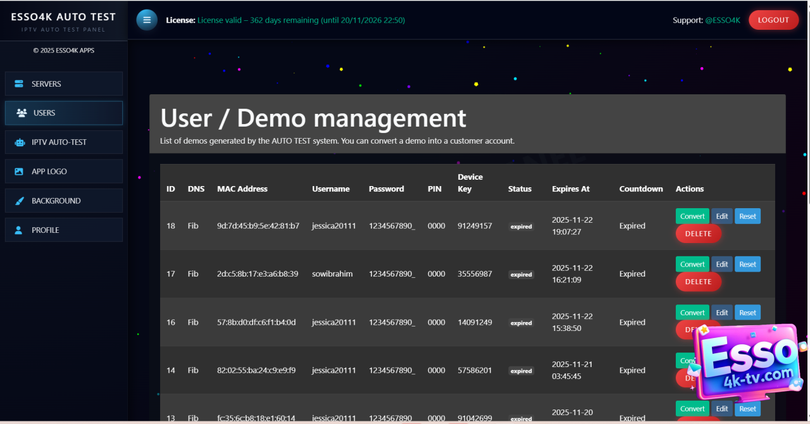Click the Servers icon in sidebar

(x=19, y=84)
